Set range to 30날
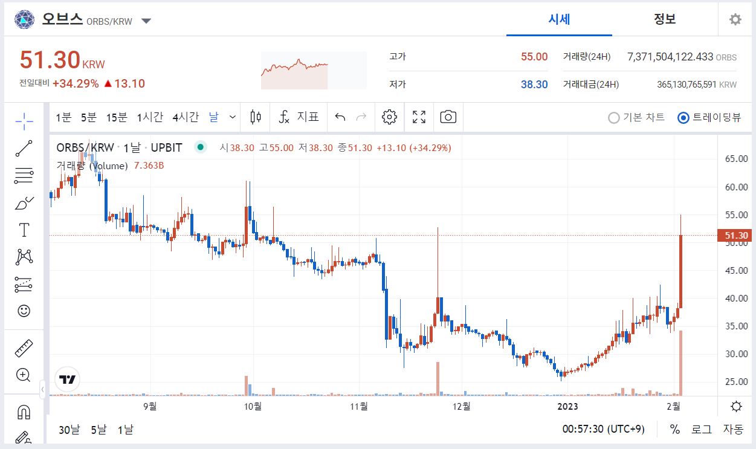Viewport: 756px width, 449px height. tap(69, 430)
